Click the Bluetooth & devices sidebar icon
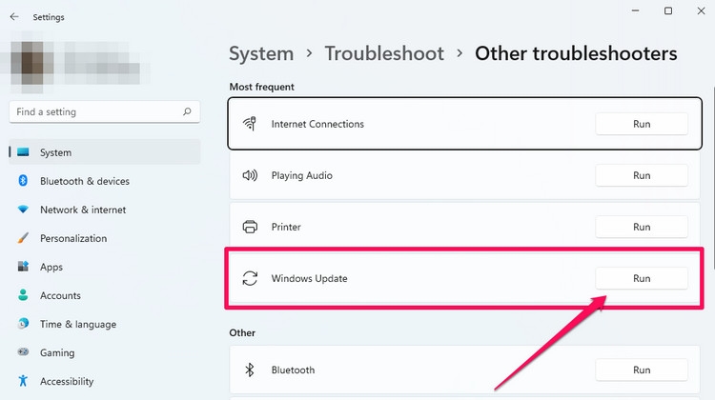 coord(23,181)
